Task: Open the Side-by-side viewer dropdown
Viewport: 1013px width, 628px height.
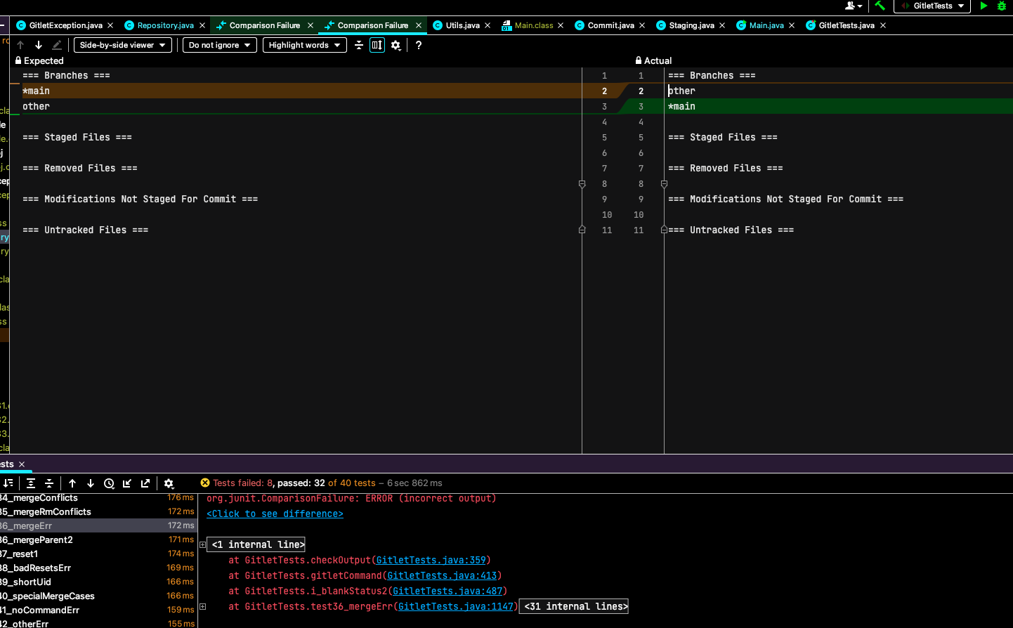Action: 123,45
